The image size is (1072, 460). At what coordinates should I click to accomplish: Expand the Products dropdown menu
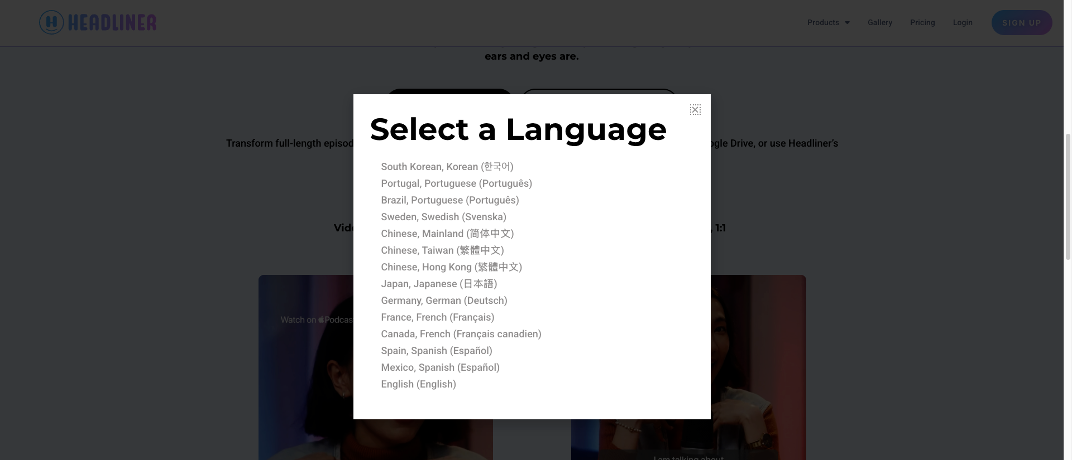click(x=829, y=22)
